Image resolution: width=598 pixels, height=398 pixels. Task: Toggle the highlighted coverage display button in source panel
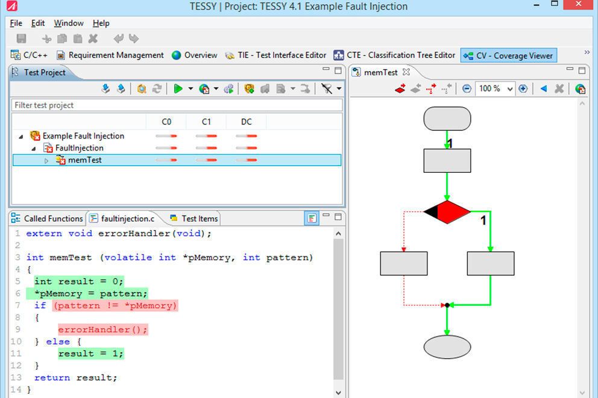[x=311, y=218]
